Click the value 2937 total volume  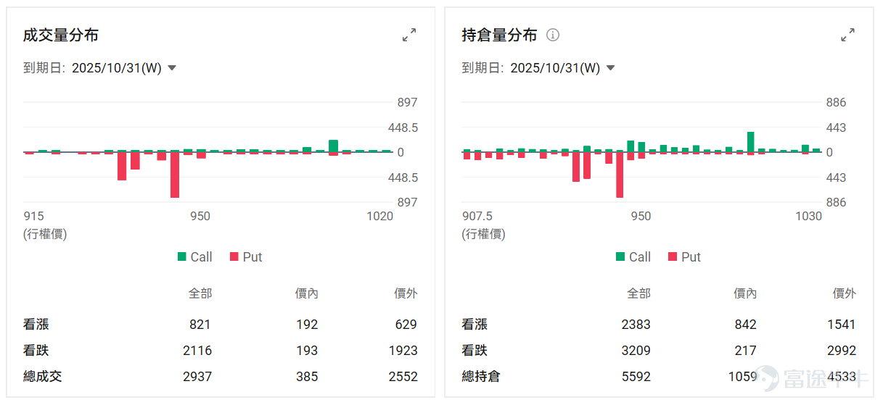tap(197, 377)
